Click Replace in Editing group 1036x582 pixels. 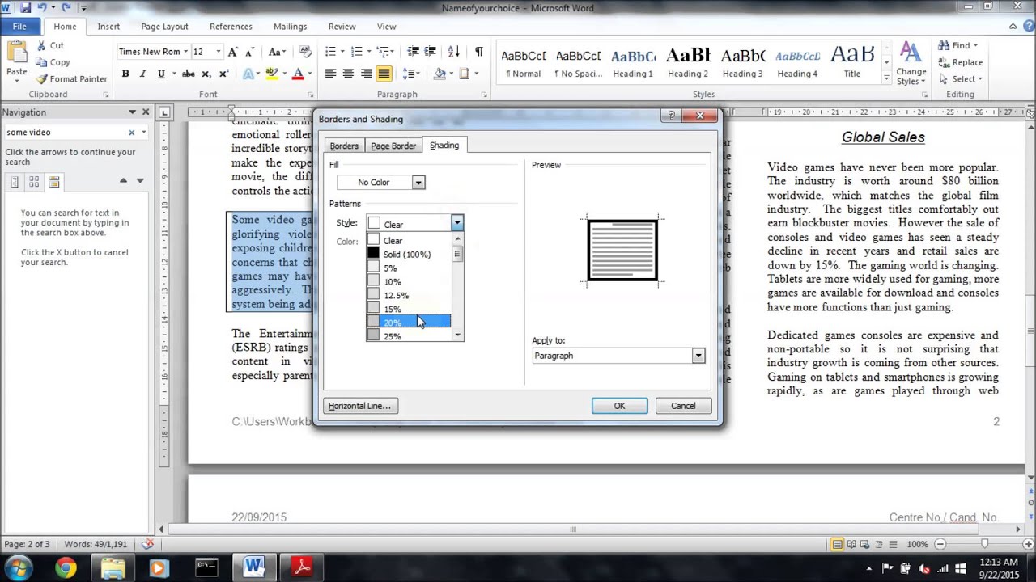pyautogui.click(x=961, y=62)
